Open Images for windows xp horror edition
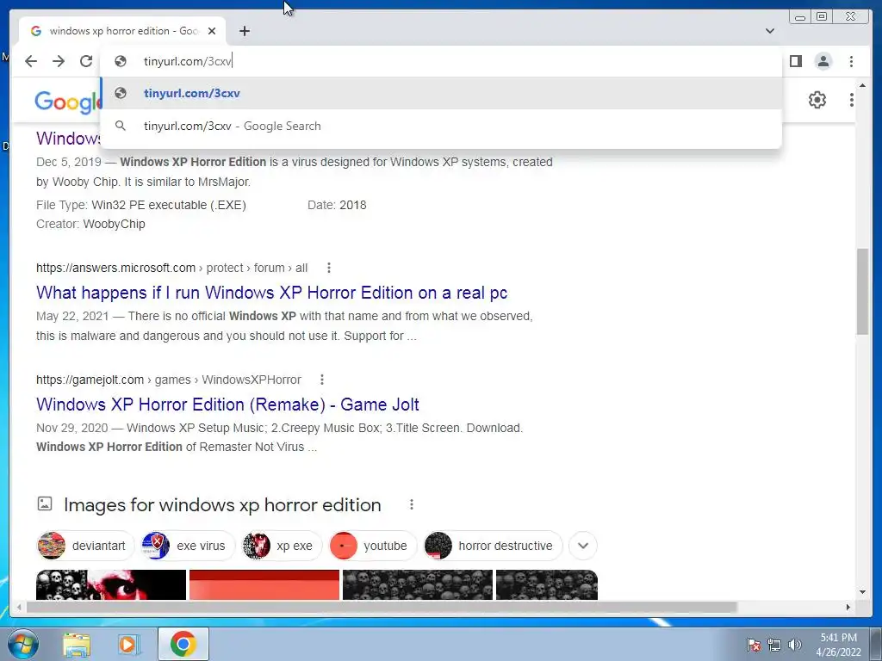Viewport: 882px width, 661px height. (222, 504)
